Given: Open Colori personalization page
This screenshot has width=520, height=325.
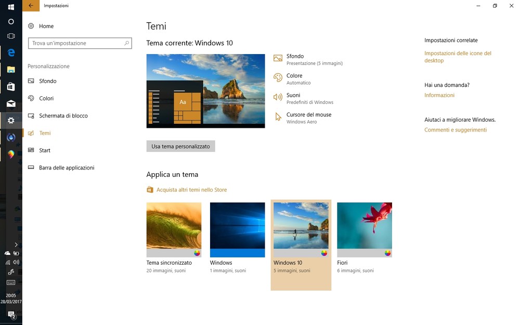Looking at the screenshot, I should [x=46, y=98].
